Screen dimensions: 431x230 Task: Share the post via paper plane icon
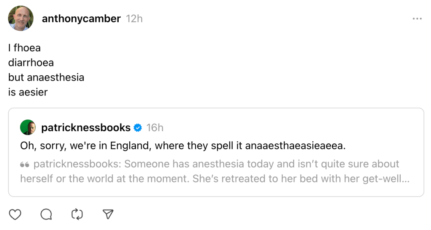pyautogui.click(x=108, y=214)
